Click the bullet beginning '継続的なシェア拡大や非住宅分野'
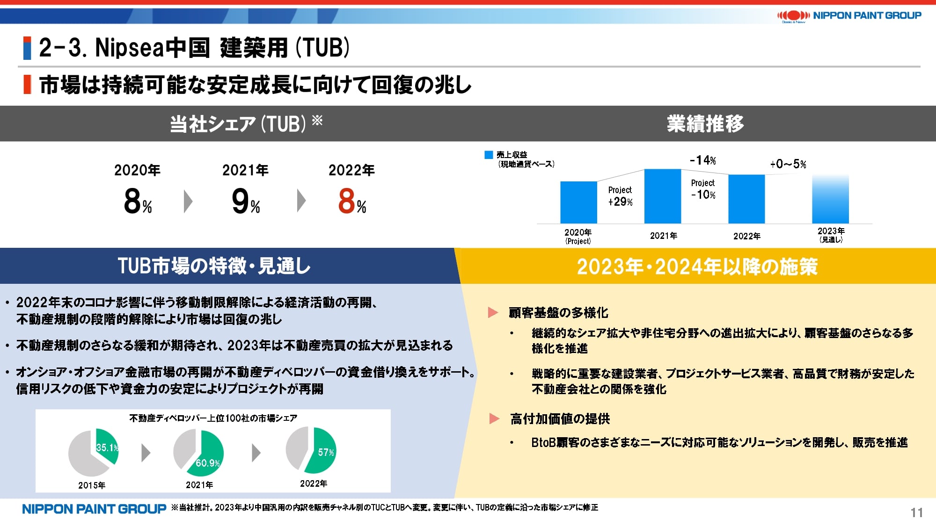 tap(722, 341)
